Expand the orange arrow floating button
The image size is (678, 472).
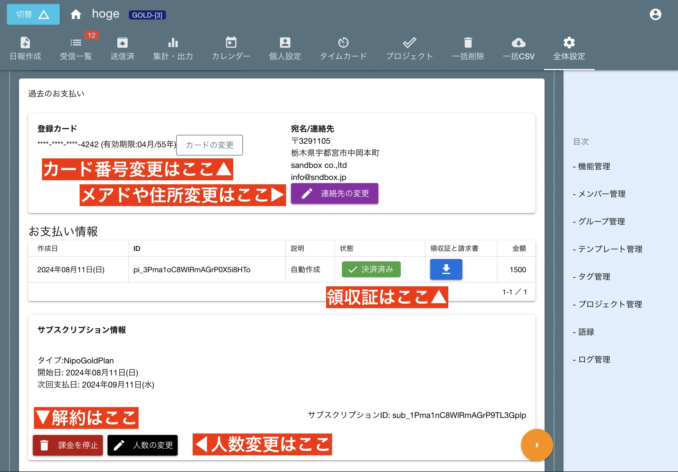(x=537, y=445)
